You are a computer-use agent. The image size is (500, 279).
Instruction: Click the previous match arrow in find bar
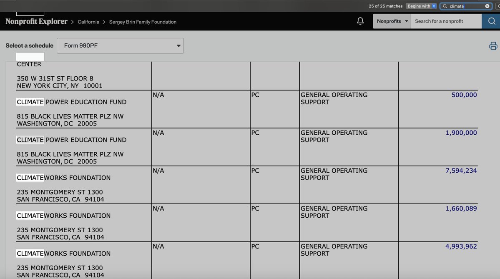pyautogui.click(x=497, y=6)
